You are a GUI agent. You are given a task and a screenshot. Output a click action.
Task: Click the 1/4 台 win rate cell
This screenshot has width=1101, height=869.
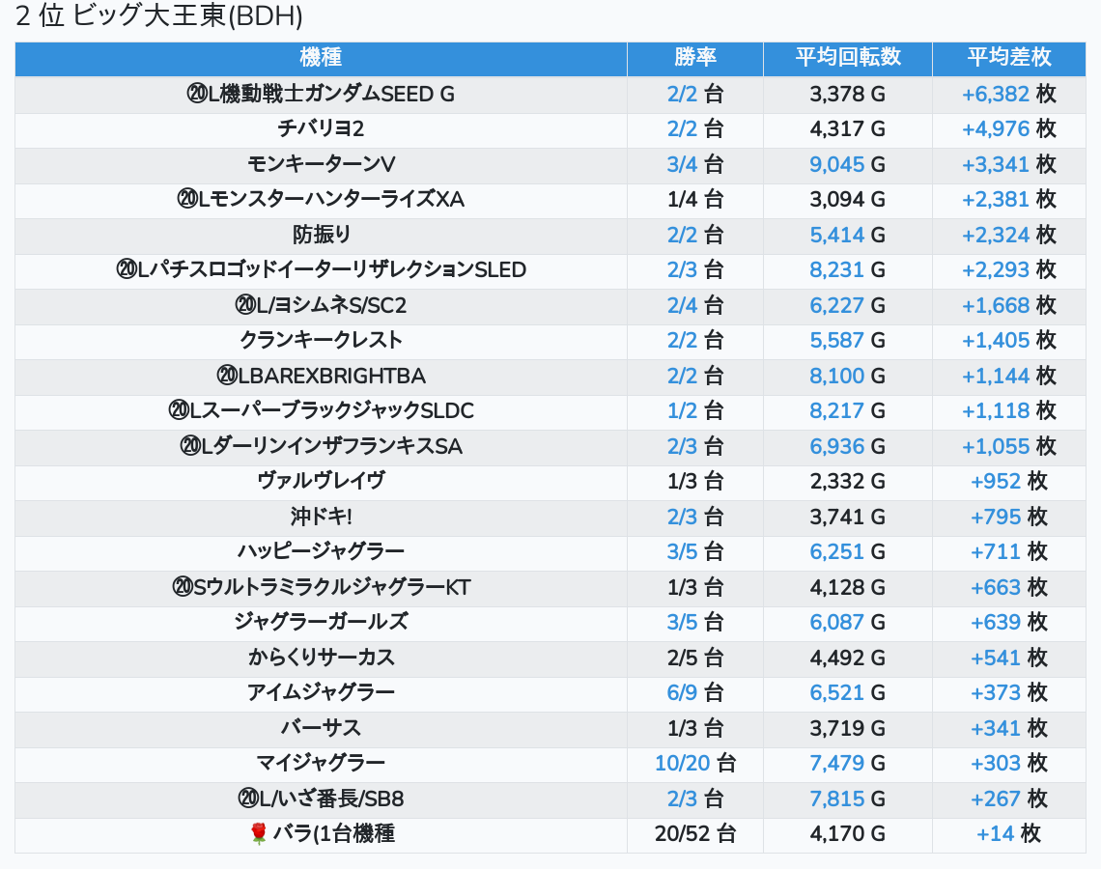[695, 199]
